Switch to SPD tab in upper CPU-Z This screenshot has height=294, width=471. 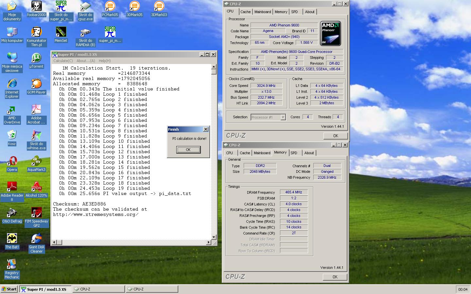(x=295, y=12)
